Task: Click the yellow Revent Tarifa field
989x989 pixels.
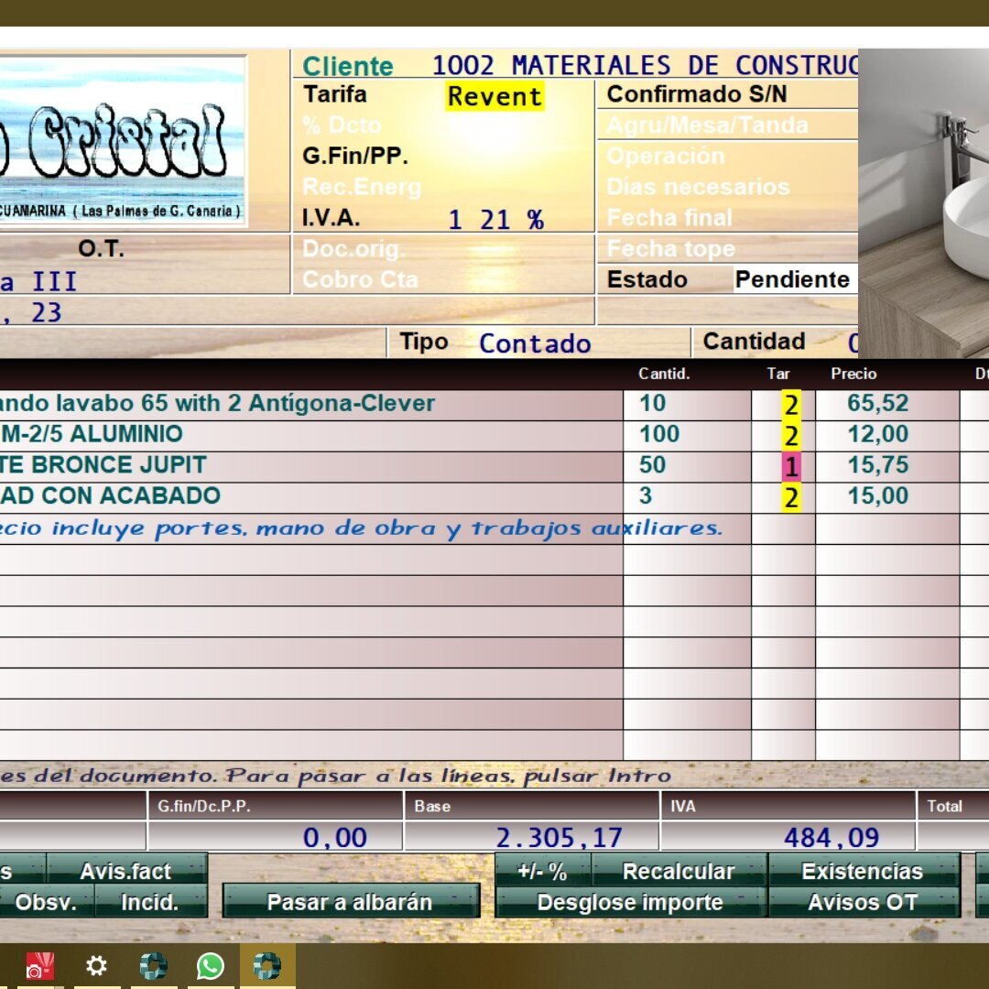Action: click(x=494, y=96)
